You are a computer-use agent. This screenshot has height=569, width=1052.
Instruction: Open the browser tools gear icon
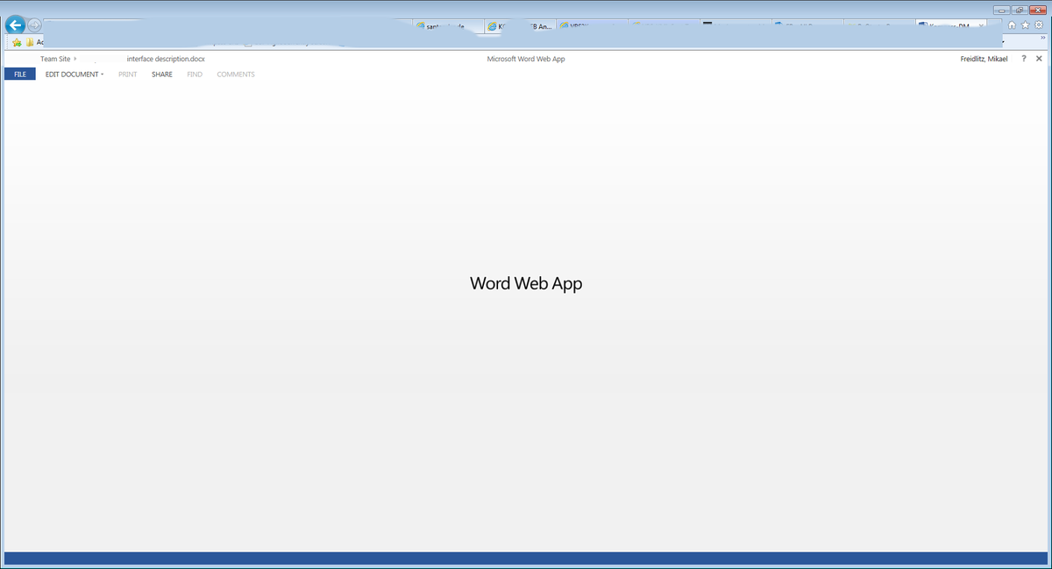click(x=1038, y=25)
